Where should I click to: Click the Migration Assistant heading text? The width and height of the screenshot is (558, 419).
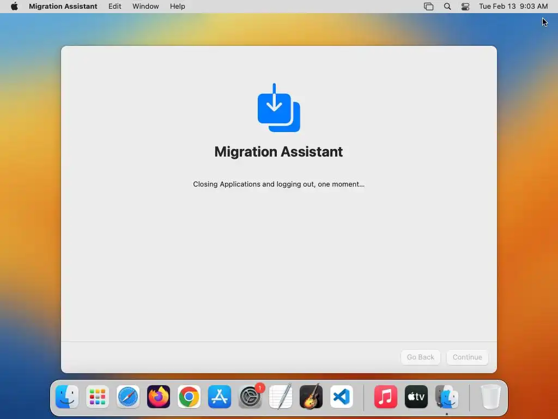point(278,152)
